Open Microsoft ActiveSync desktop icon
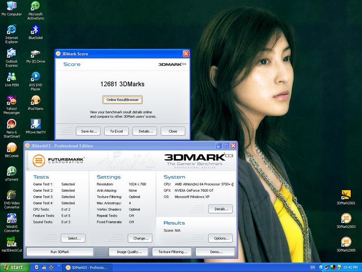This screenshot has height=272, width=362. click(36, 10)
